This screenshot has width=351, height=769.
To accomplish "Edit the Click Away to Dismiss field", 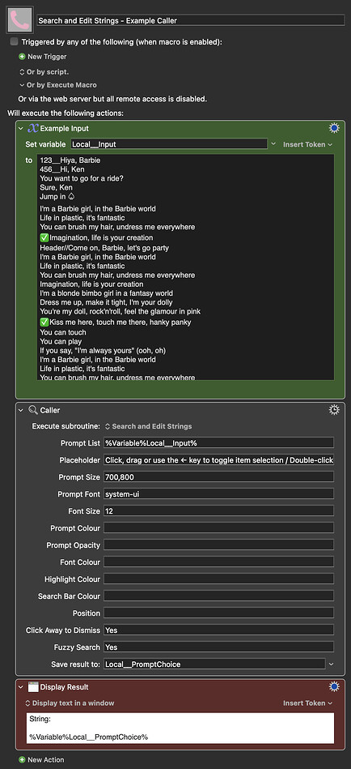I will click(x=219, y=630).
